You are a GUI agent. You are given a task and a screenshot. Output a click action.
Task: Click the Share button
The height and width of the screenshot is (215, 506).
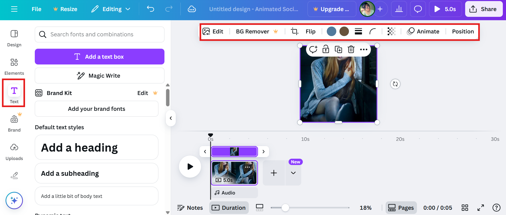pos(484,9)
